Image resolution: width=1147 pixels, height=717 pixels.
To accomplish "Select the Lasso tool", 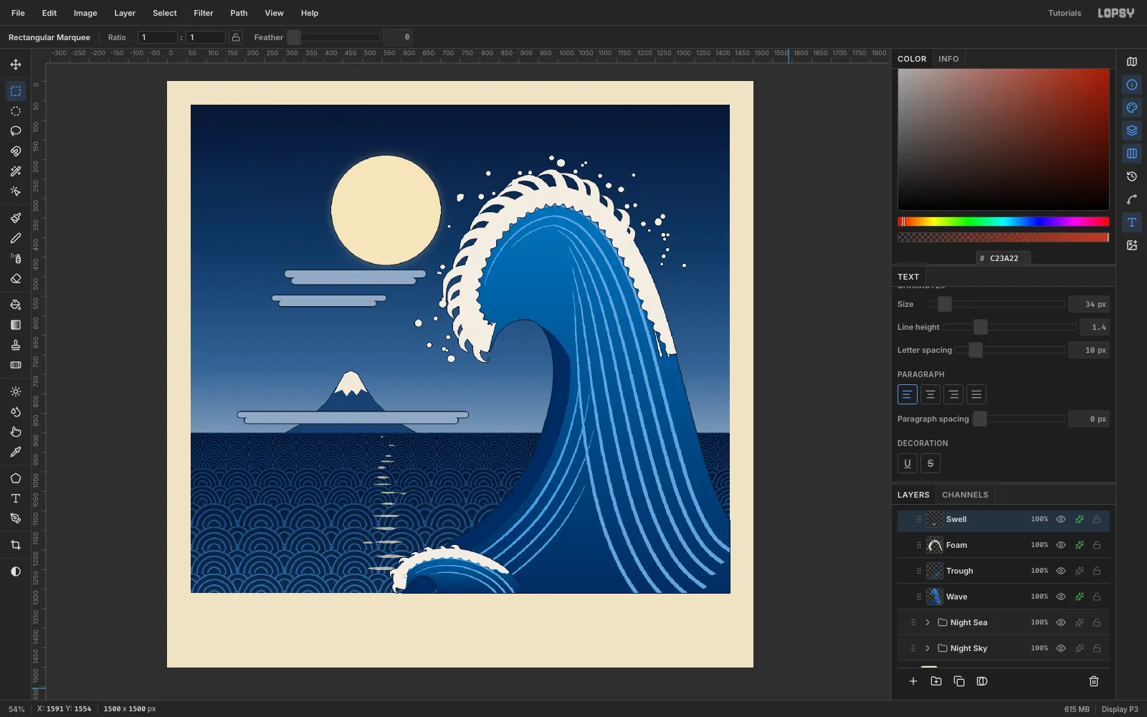I will [16, 131].
